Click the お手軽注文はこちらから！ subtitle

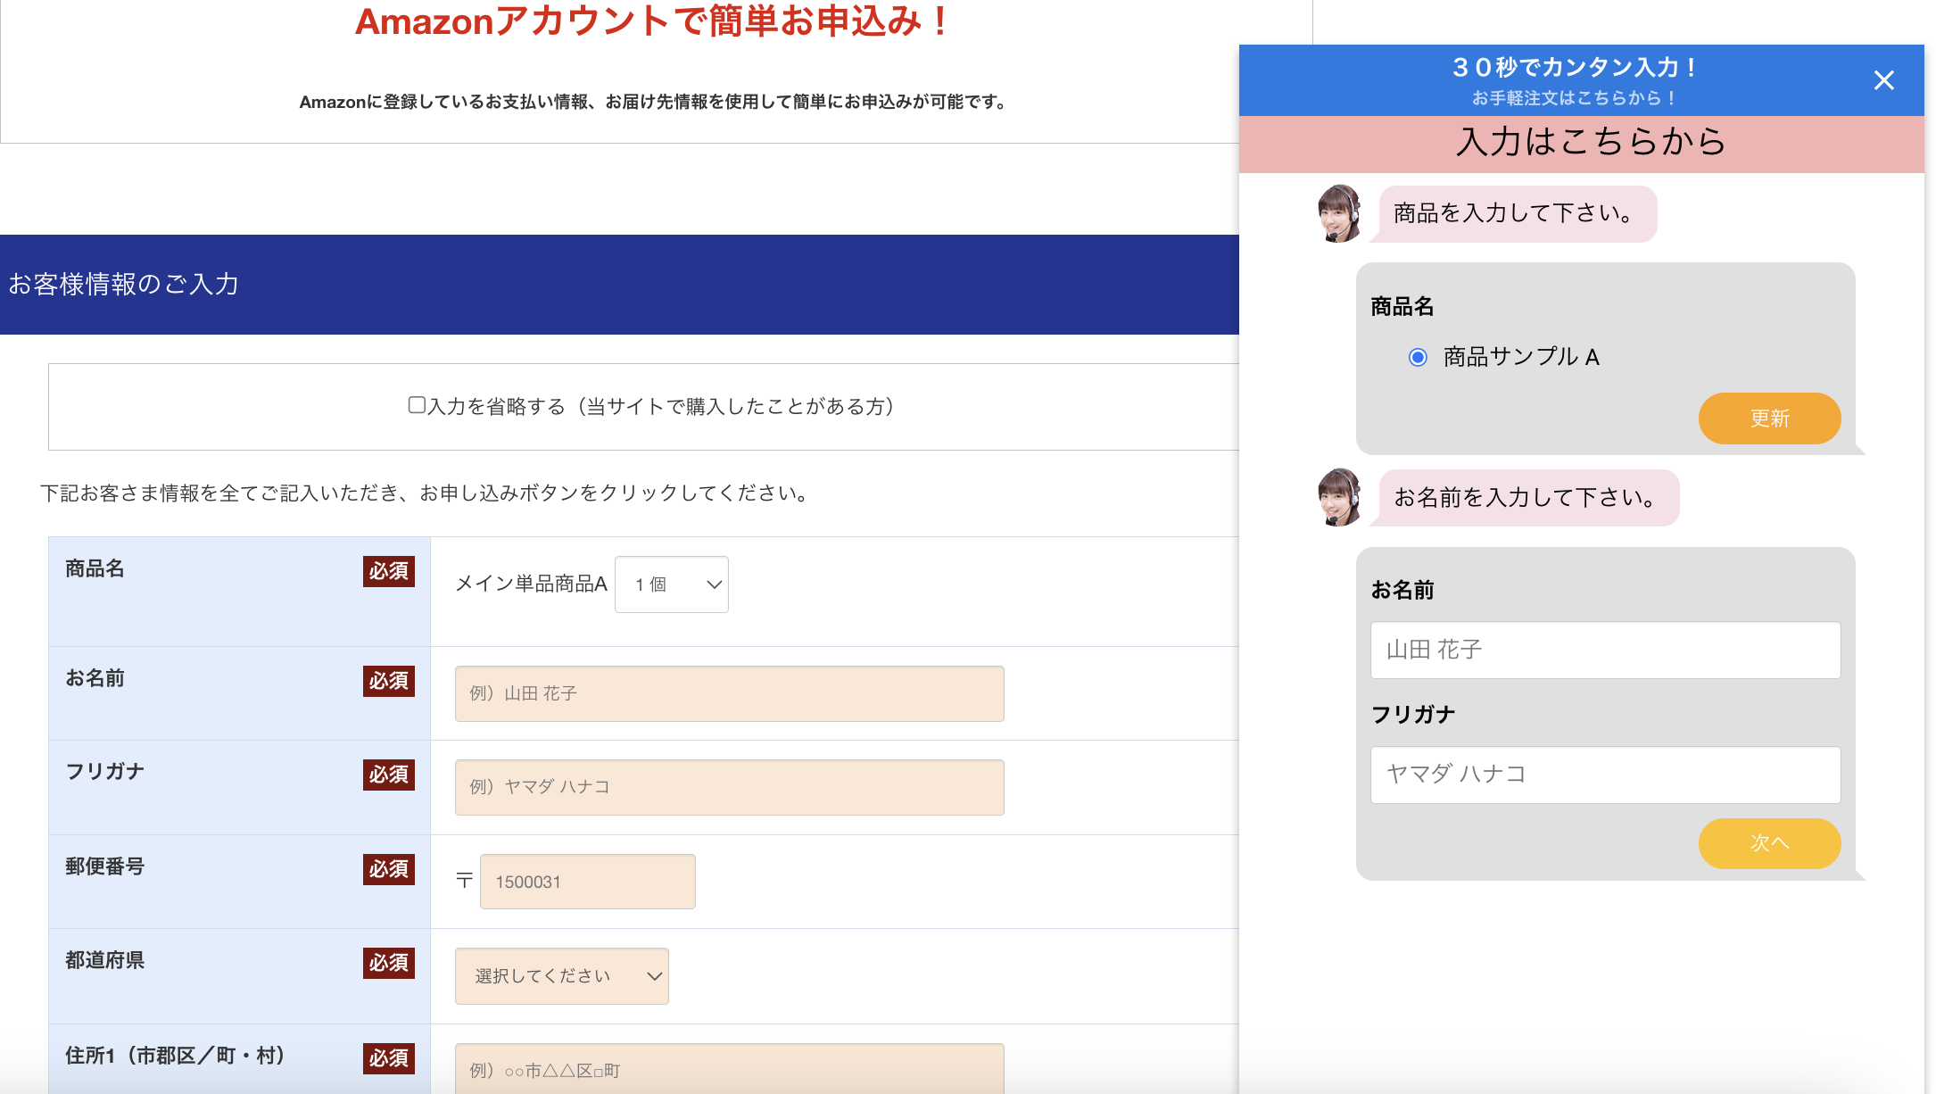[x=1575, y=98]
